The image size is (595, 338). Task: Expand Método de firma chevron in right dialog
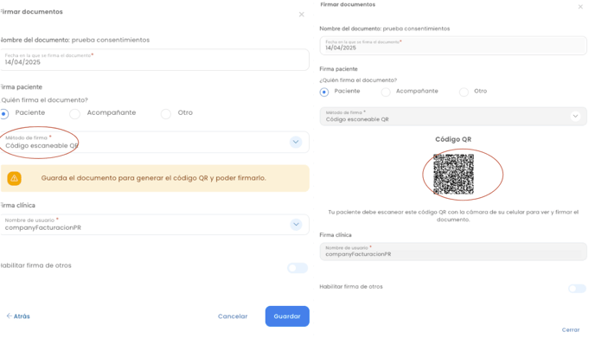click(x=575, y=116)
